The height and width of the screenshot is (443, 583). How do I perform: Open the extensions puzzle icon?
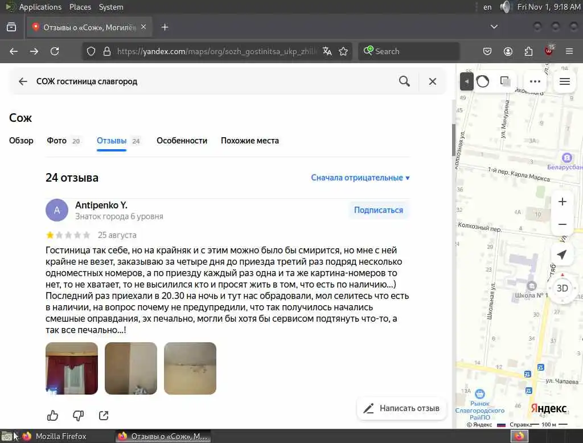coord(528,51)
